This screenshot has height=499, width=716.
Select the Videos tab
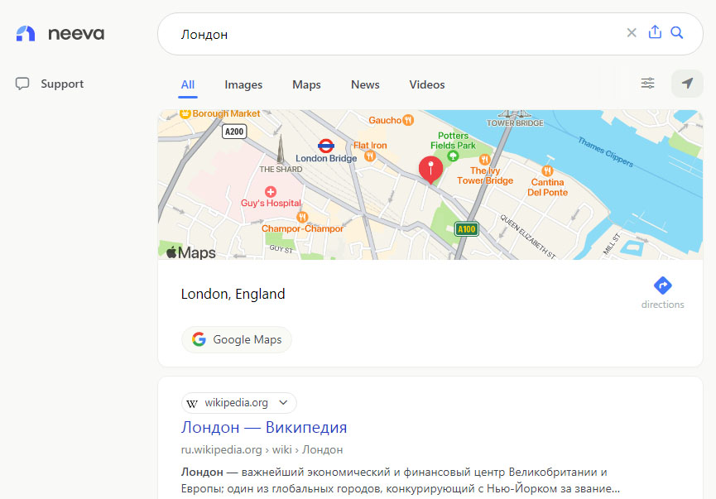click(x=427, y=85)
